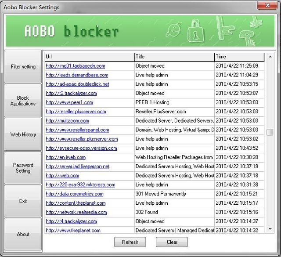The height and width of the screenshot is (257, 281).
Task: Open link http://reseller.plusserver.com
Action: (76, 112)
